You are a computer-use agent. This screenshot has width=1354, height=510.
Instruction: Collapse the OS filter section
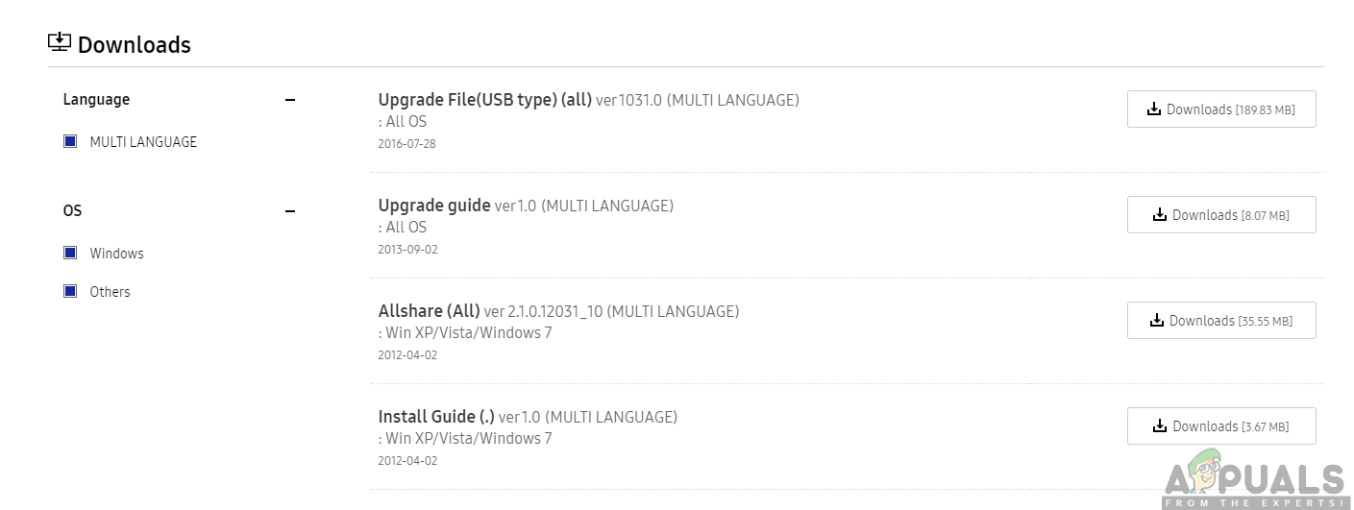290,211
